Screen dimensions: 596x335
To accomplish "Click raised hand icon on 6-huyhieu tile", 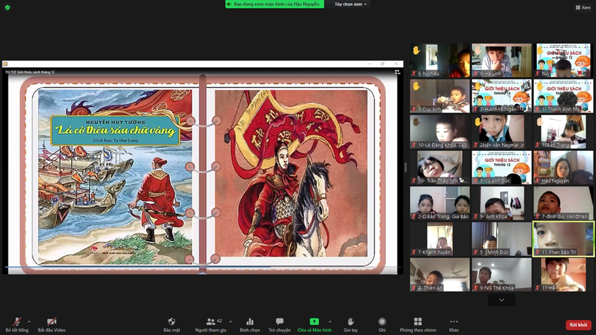I will click(x=416, y=50).
